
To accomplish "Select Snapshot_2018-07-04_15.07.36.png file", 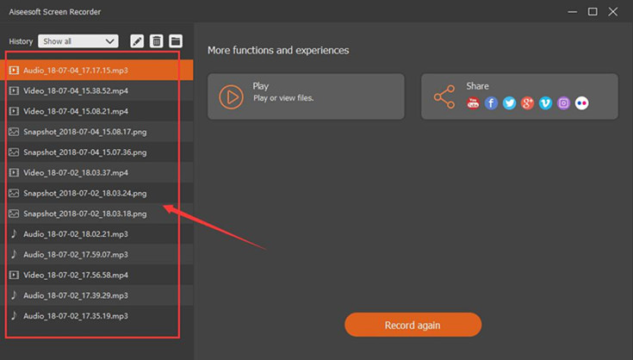I will (96, 152).
